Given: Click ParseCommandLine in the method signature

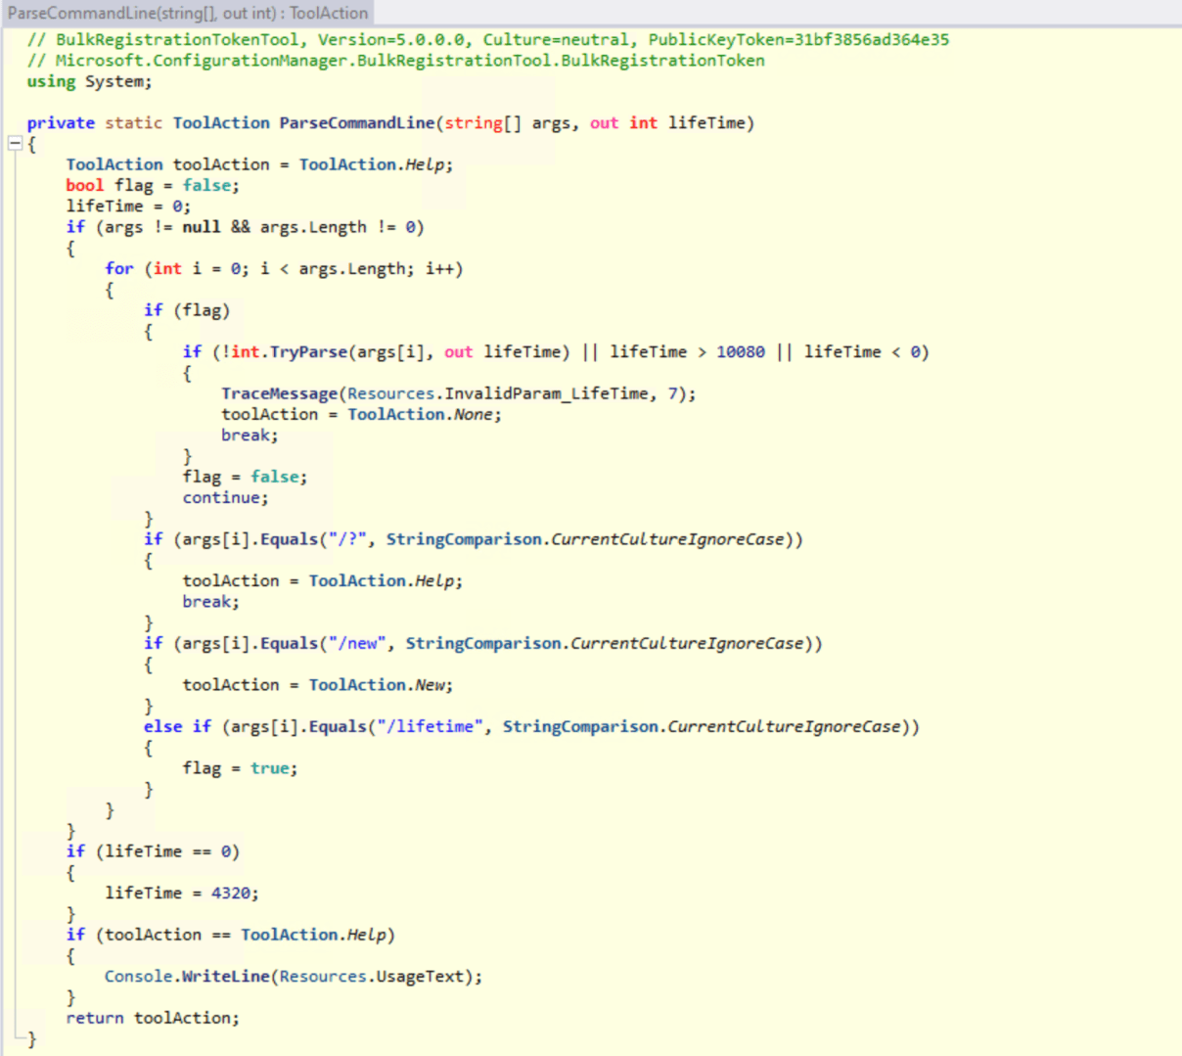Looking at the screenshot, I should click(356, 123).
